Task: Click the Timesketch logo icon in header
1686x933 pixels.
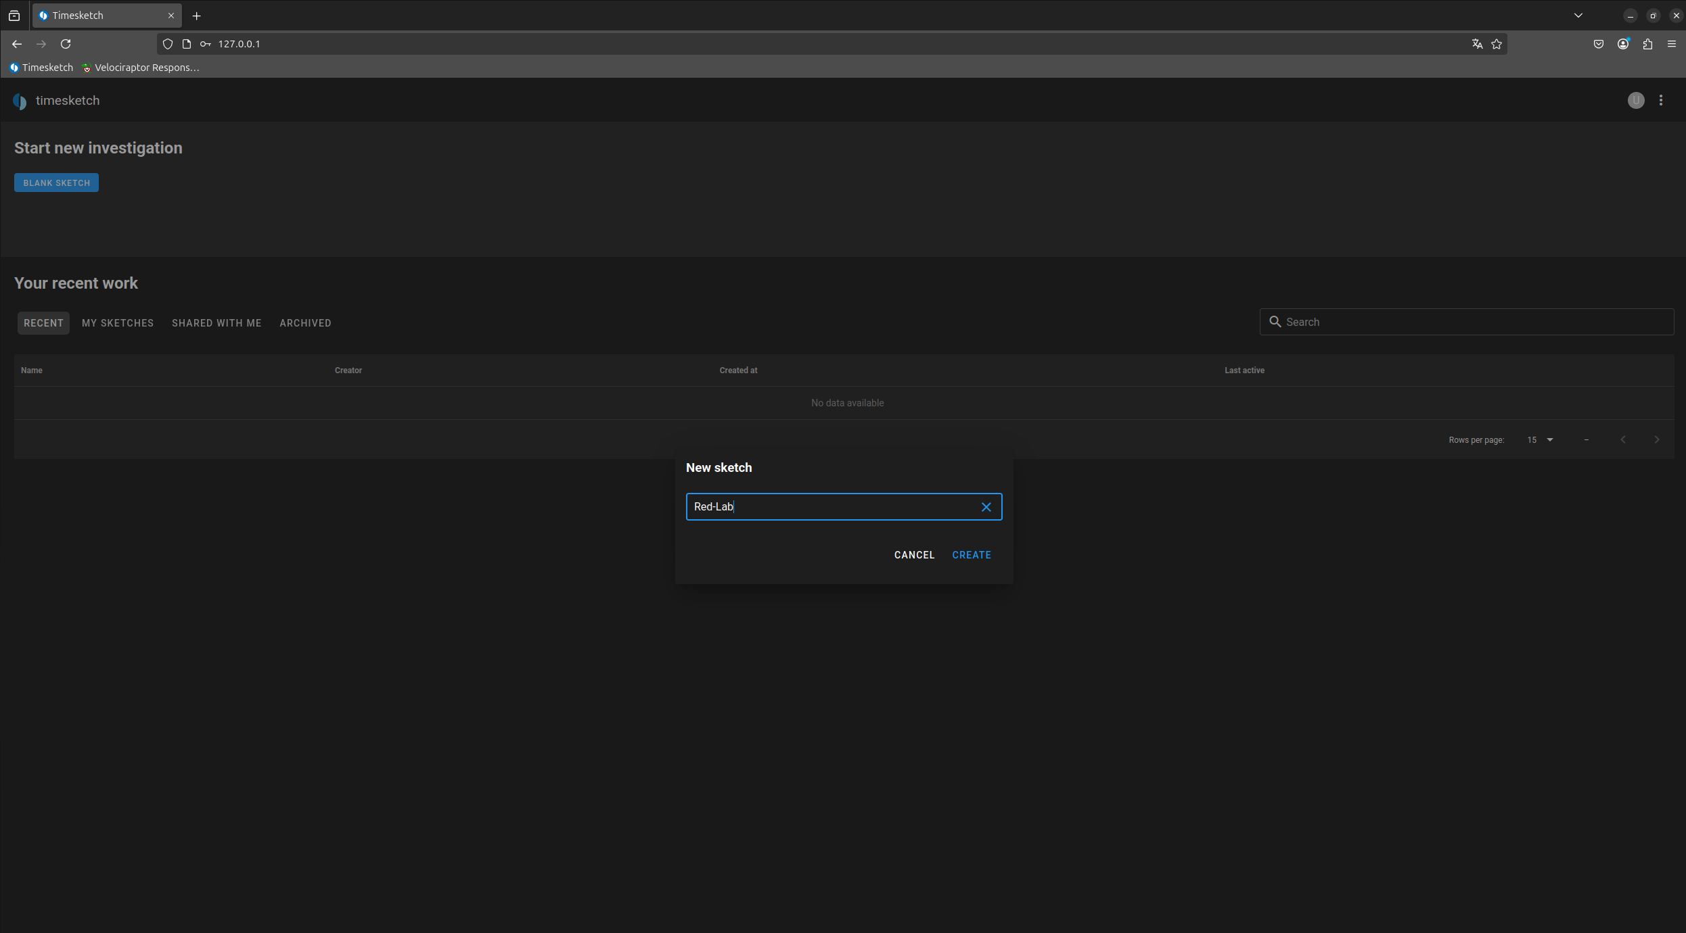Action: click(20, 101)
